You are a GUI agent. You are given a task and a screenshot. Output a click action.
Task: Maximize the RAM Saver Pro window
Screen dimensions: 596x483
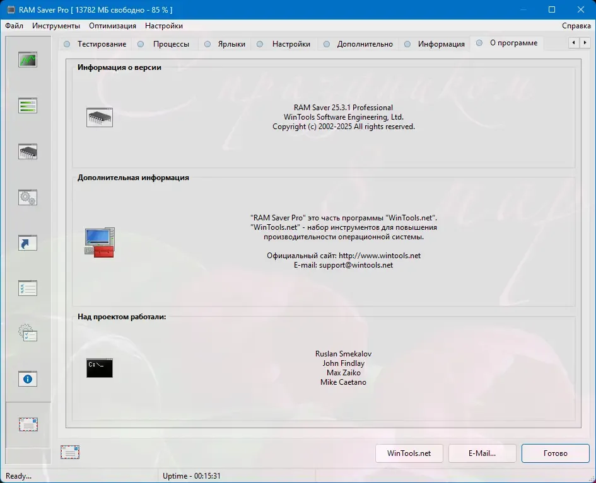[x=552, y=10]
